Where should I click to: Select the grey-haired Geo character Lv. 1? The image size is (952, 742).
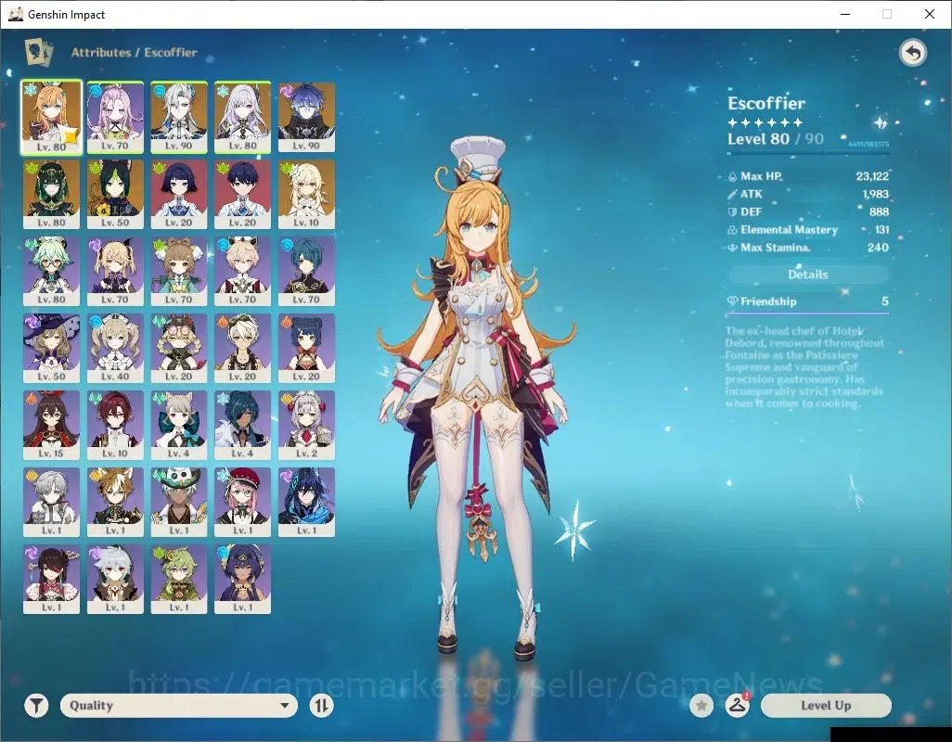click(x=52, y=503)
